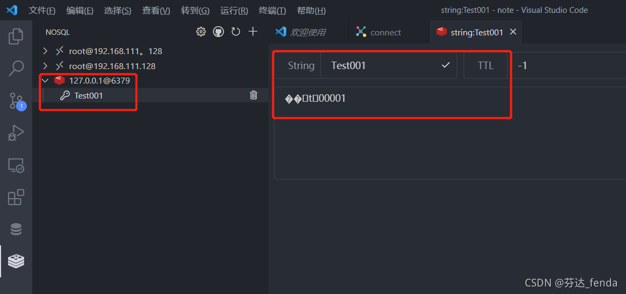Open the 选择(S) menu
This screenshot has height=294, width=626.
pos(117,11)
